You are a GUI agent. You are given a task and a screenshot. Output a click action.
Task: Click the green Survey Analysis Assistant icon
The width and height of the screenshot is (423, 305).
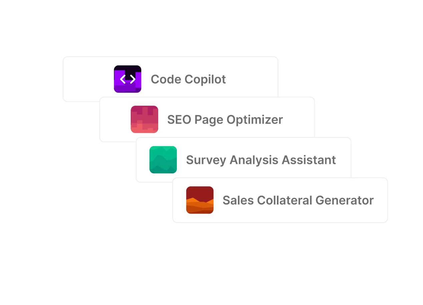163,159
